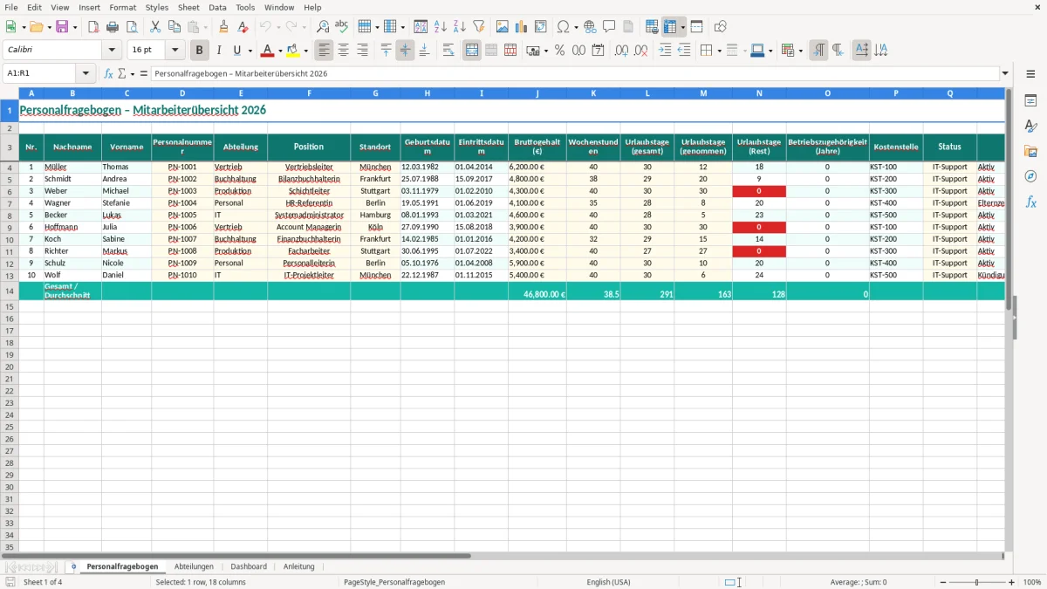Open Print Preview from the toolbar

pyautogui.click(x=132, y=27)
